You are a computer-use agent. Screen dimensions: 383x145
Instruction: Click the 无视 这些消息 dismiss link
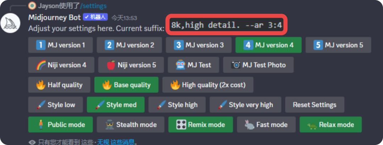click(x=116, y=142)
